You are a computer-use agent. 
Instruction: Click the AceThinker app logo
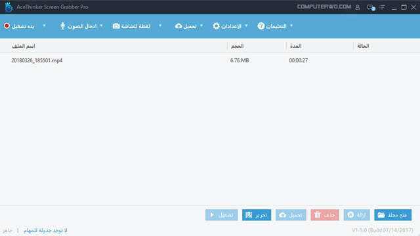9,7
